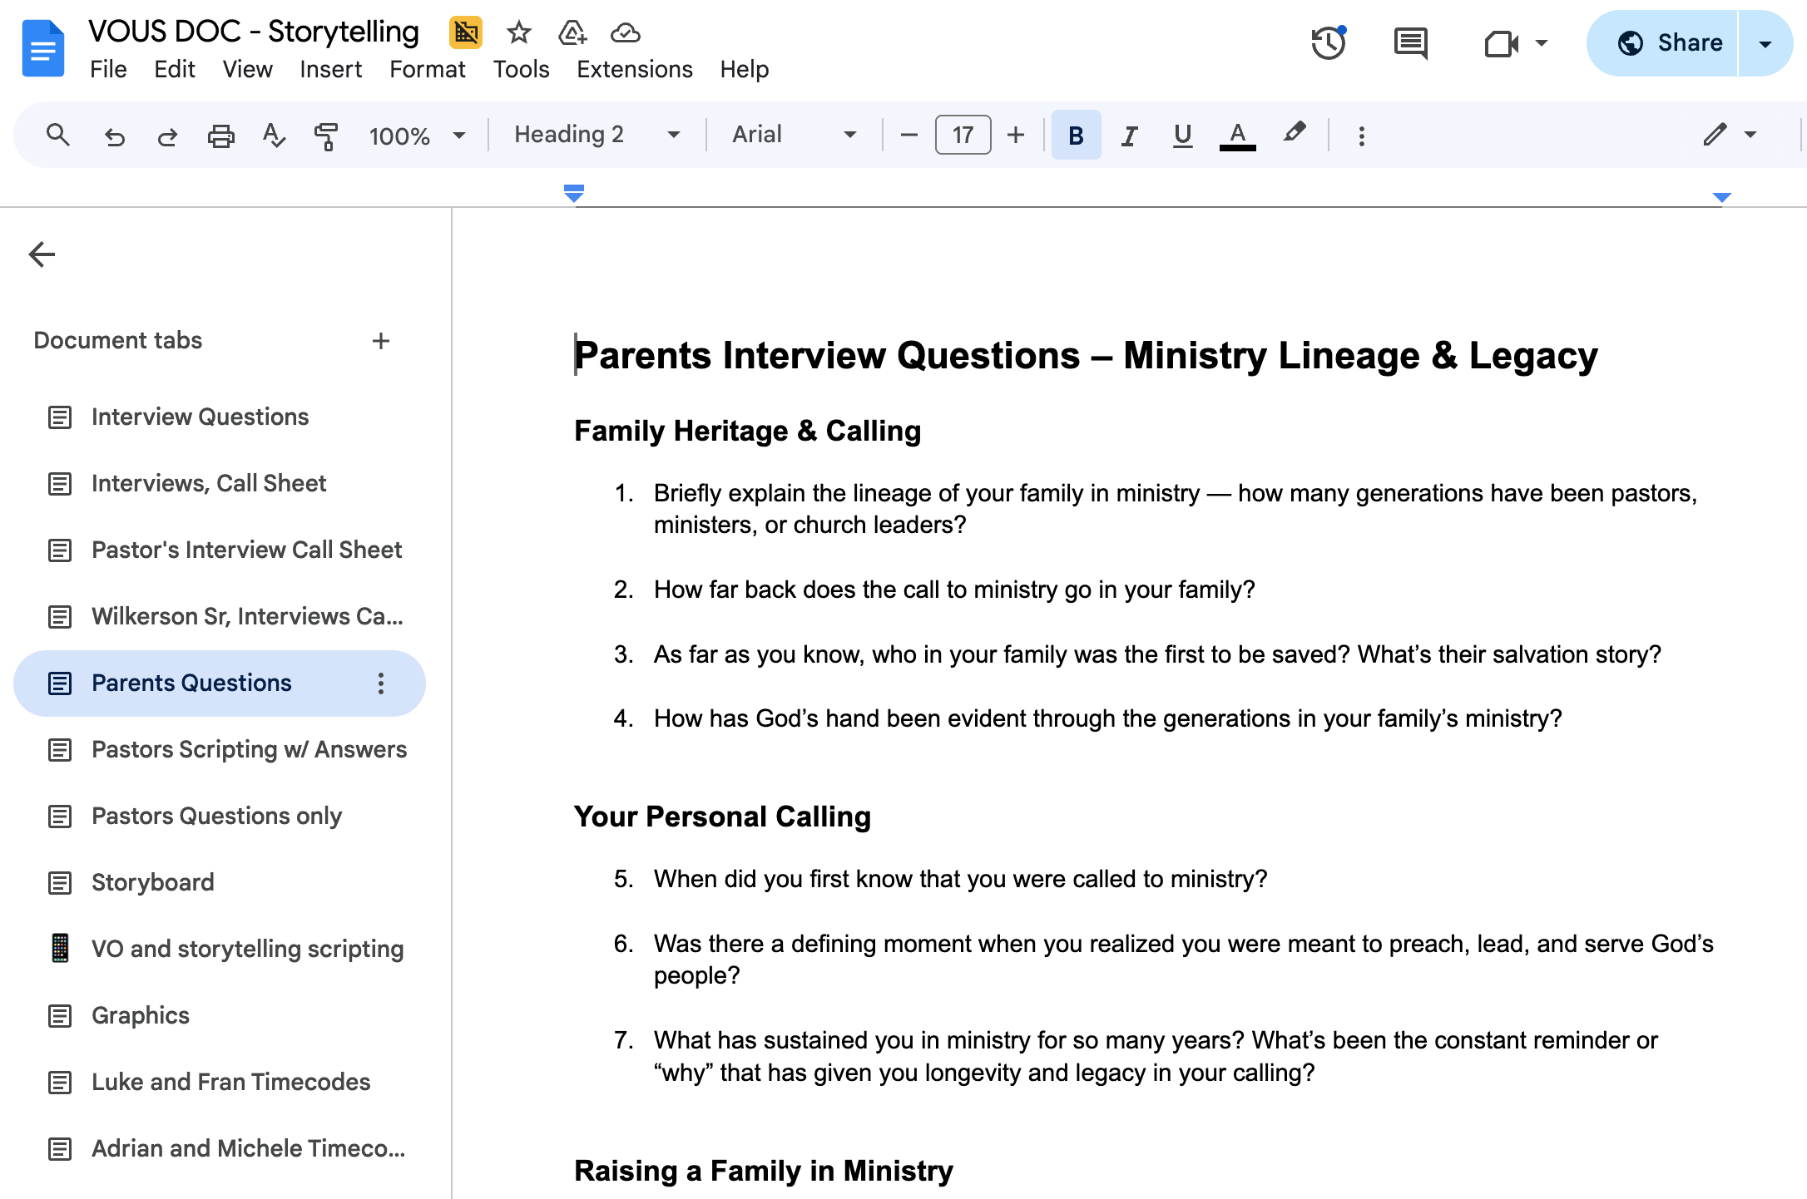Select the paint format roller tool
This screenshot has width=1807, height=1199.
click(326, 136)
